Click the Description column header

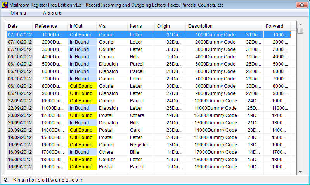tap(200, 26)
